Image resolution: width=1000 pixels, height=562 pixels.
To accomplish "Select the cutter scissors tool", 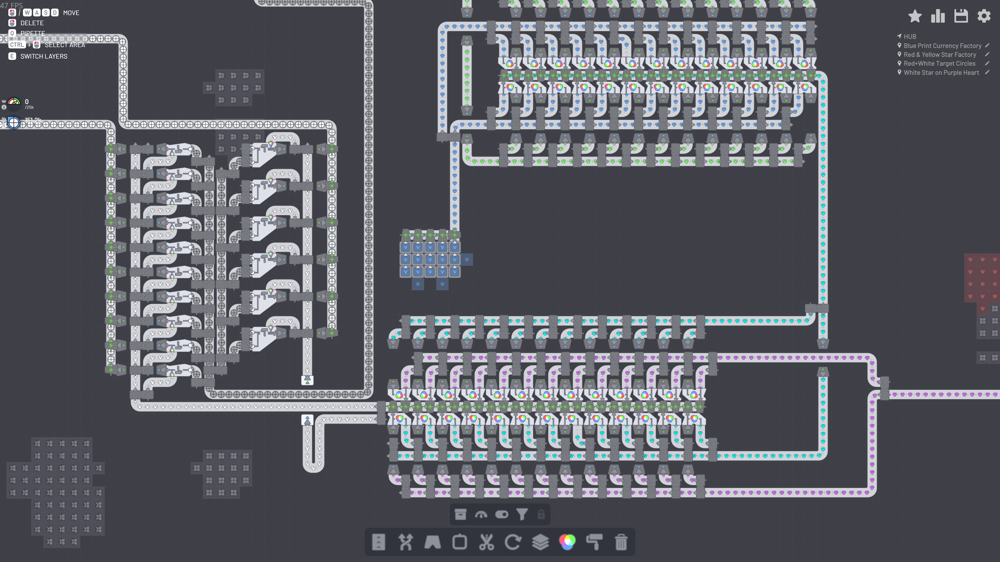I will [486, 542].
